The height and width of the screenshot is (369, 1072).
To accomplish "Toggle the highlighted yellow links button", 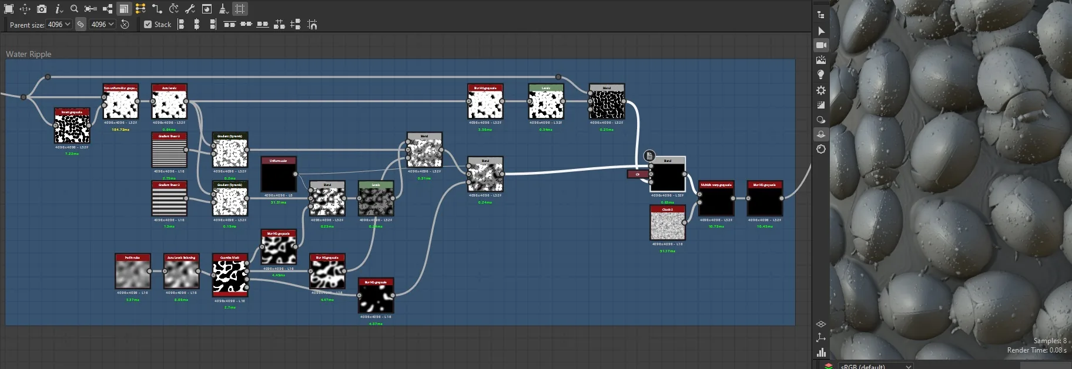I will pos(140,9).
